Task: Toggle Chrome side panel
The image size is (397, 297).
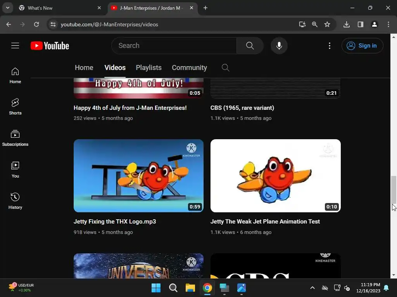Action: pos(361,24)
